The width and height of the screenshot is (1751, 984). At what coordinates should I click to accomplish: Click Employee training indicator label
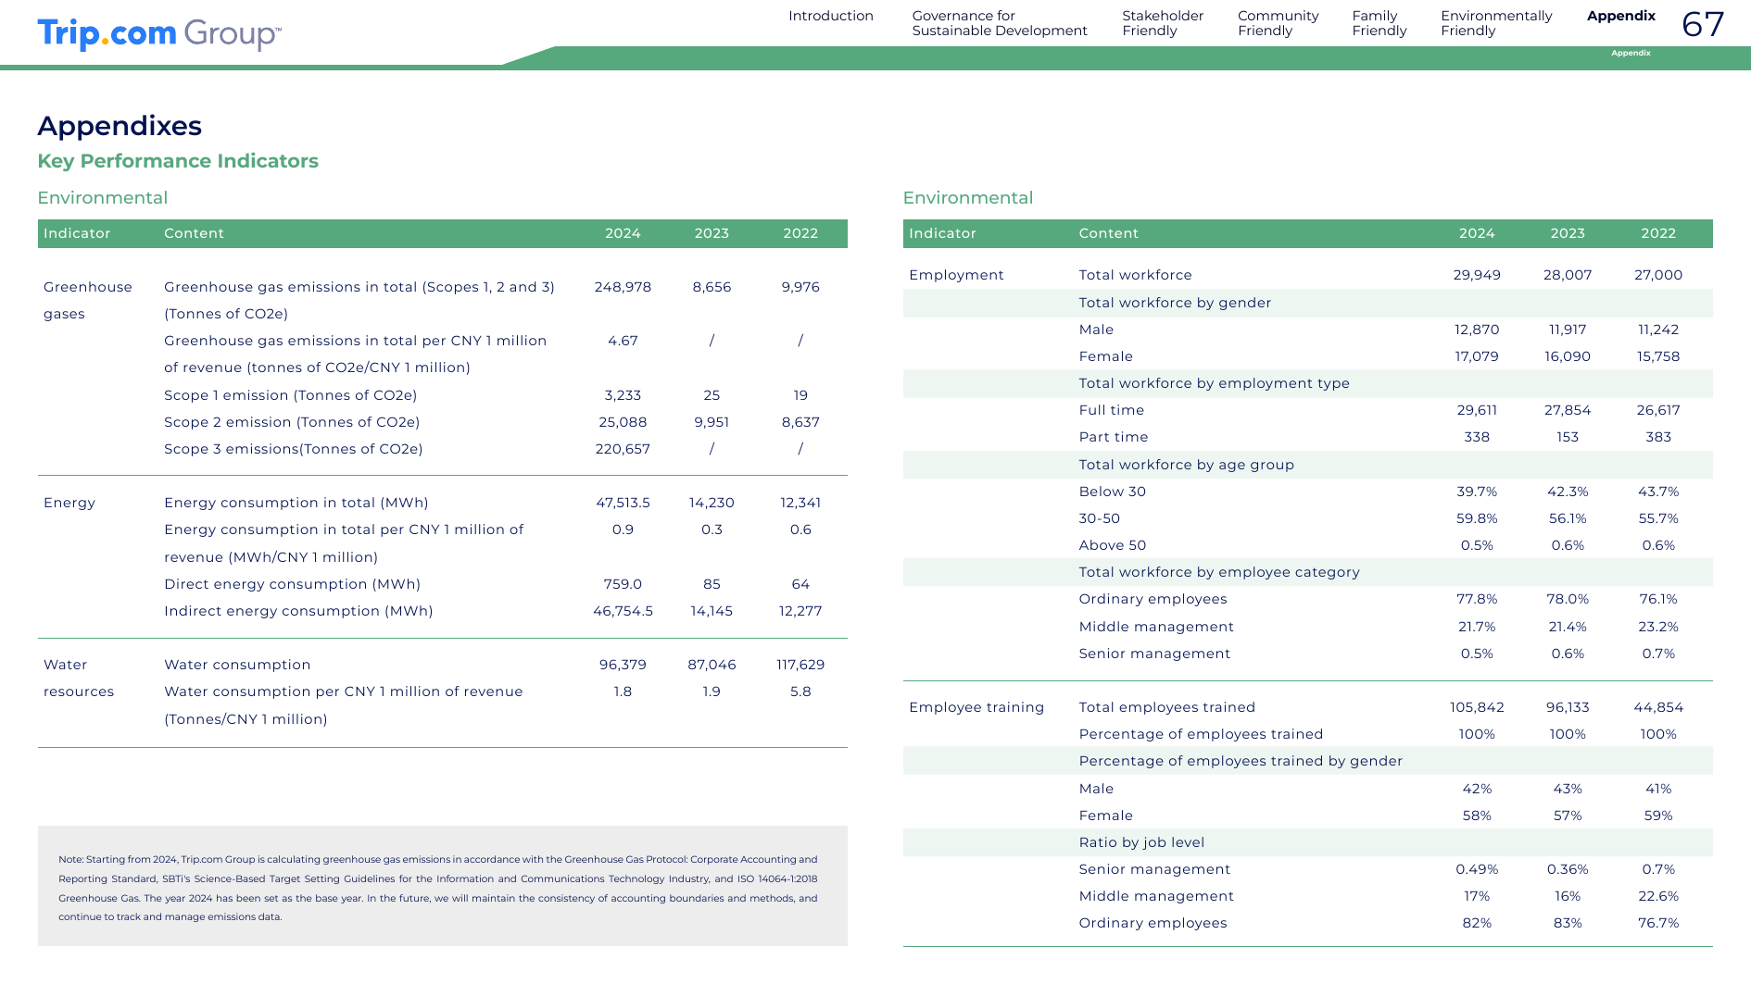tap(976, 707)
